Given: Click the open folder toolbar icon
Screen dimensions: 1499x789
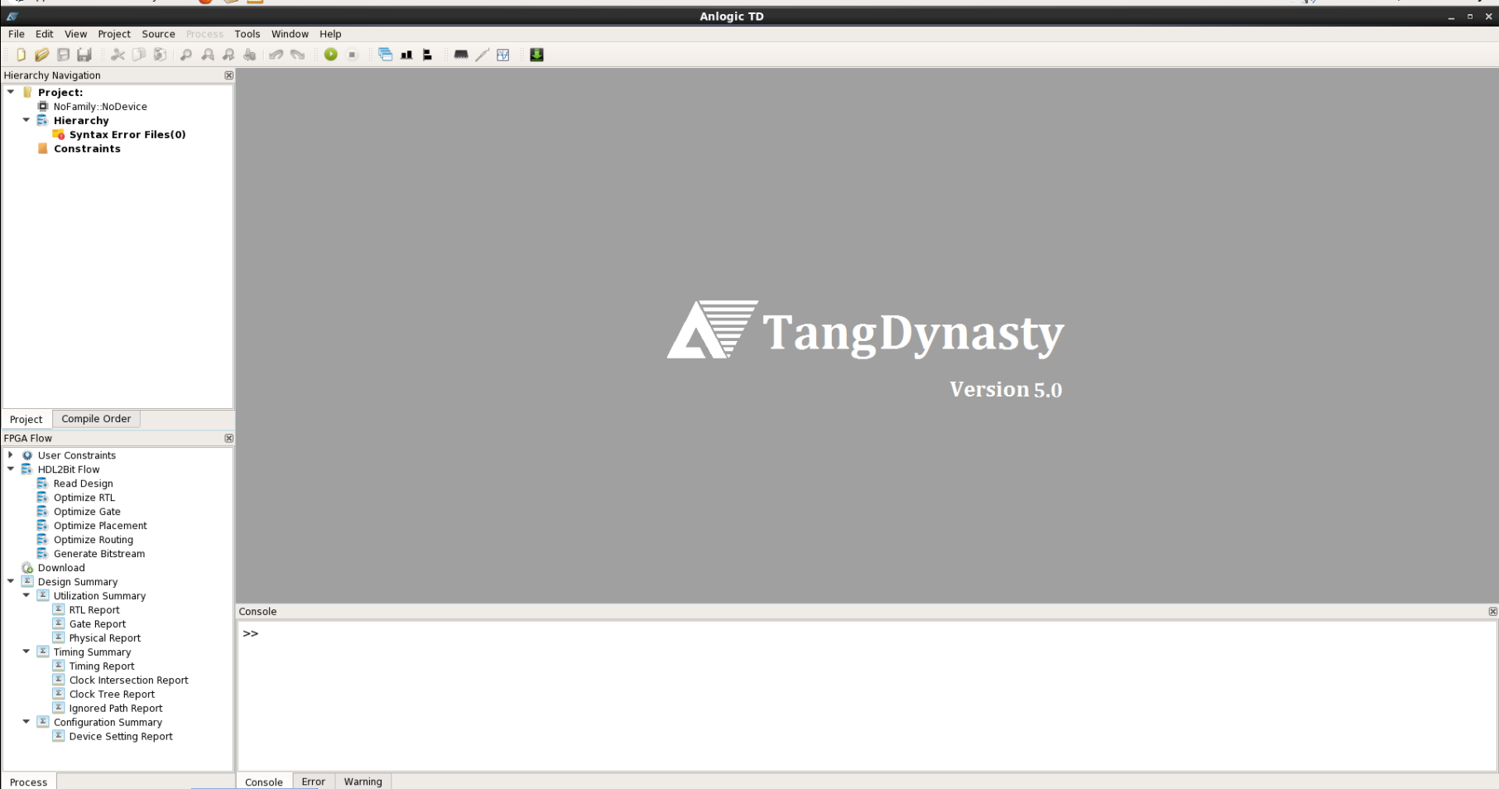Looking at the screenshot, I should (x=41, y=55).
